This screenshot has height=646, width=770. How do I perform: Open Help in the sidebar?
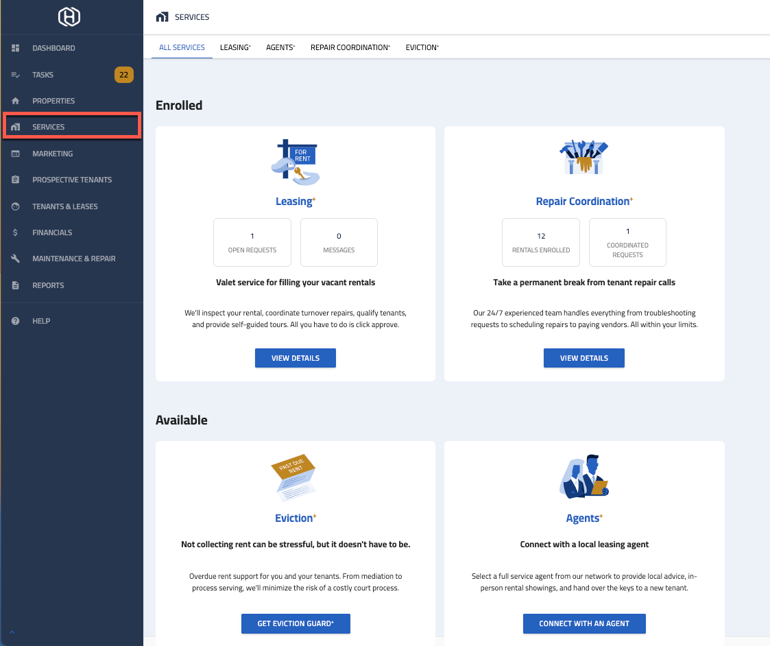click(72, 321)
